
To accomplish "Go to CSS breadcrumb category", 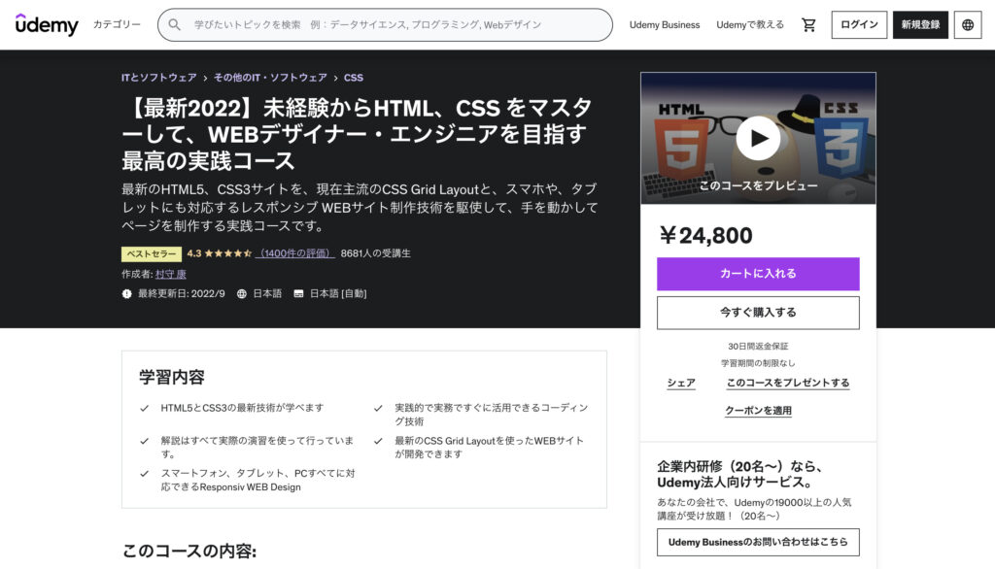I will tap(354, 78).
